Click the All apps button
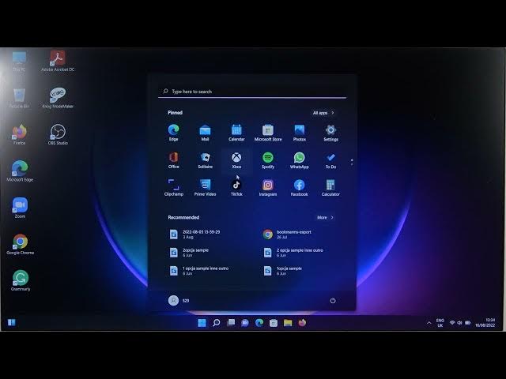 point(323,113)
